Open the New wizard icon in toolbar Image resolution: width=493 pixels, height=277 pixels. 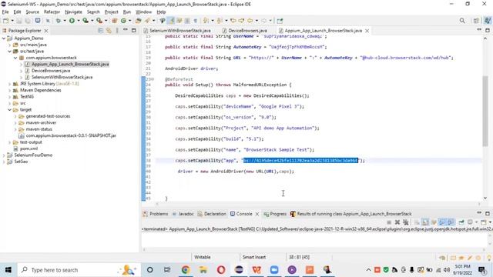coord(5,21)
